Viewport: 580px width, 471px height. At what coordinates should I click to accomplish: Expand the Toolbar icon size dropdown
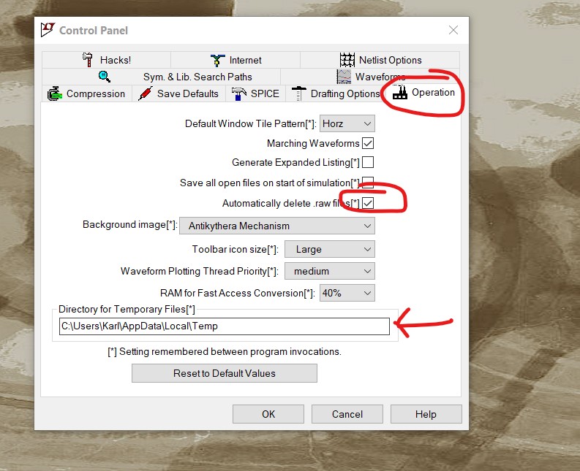(330, 249)
